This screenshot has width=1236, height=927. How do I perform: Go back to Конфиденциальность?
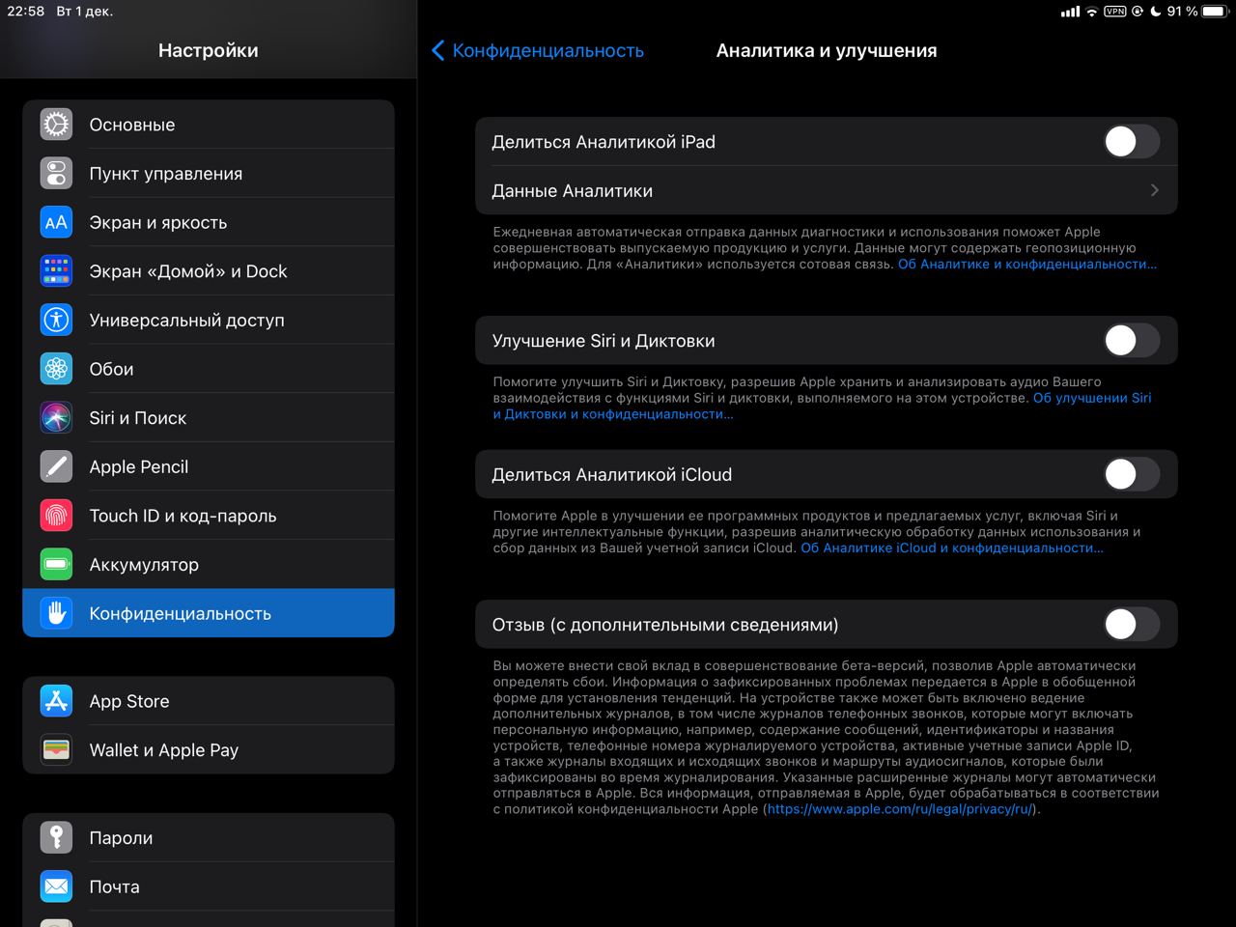click(x=538, y=50)
